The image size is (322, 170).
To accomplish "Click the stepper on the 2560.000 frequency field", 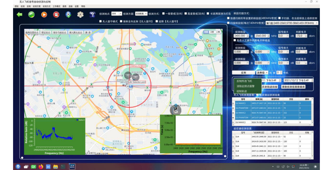I will click(269, 36).
